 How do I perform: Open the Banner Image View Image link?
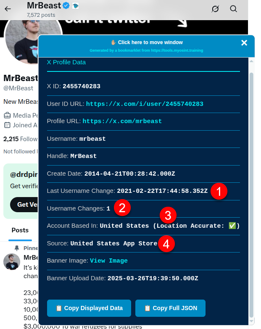[109, 261]
